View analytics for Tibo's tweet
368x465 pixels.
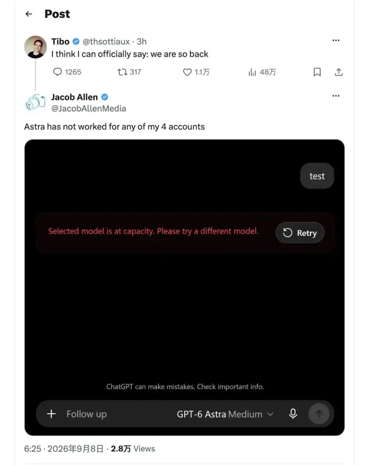click(x=262, y=72)
